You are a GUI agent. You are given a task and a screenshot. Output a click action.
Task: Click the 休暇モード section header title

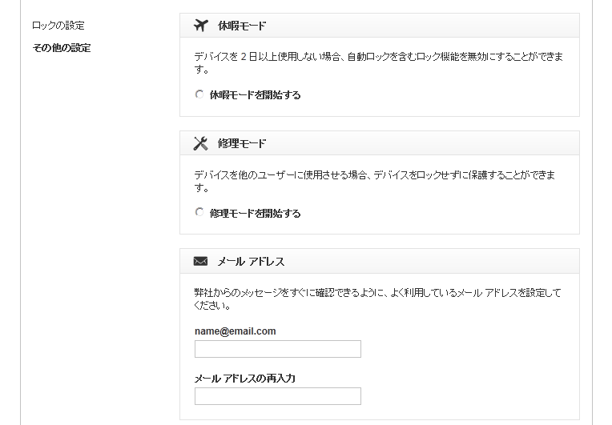pos(242,26)
